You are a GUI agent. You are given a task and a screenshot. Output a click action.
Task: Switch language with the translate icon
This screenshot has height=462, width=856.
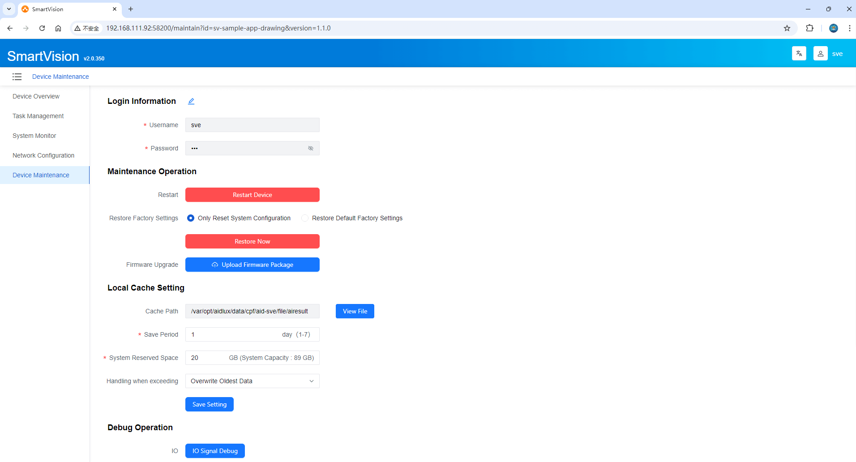pyautogui.click(x=799, y=54)
